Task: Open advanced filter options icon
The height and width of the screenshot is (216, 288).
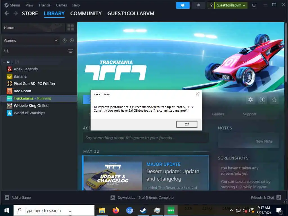Action: click(71, 51)
